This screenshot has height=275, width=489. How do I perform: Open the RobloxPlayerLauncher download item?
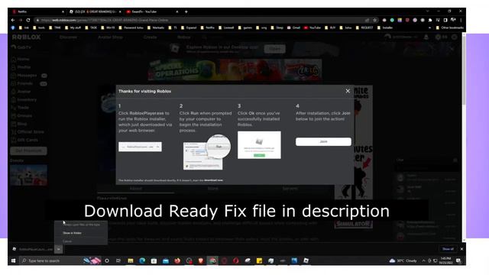point(33,249)
